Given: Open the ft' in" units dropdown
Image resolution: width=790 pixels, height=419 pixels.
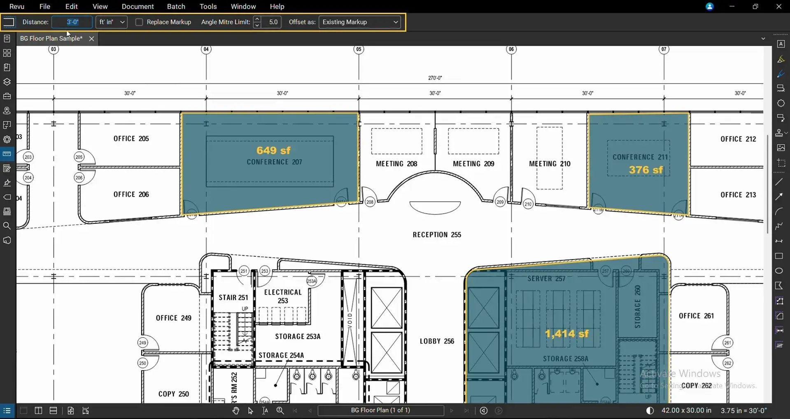Looking at the screenshot, I should coord(112,22).
